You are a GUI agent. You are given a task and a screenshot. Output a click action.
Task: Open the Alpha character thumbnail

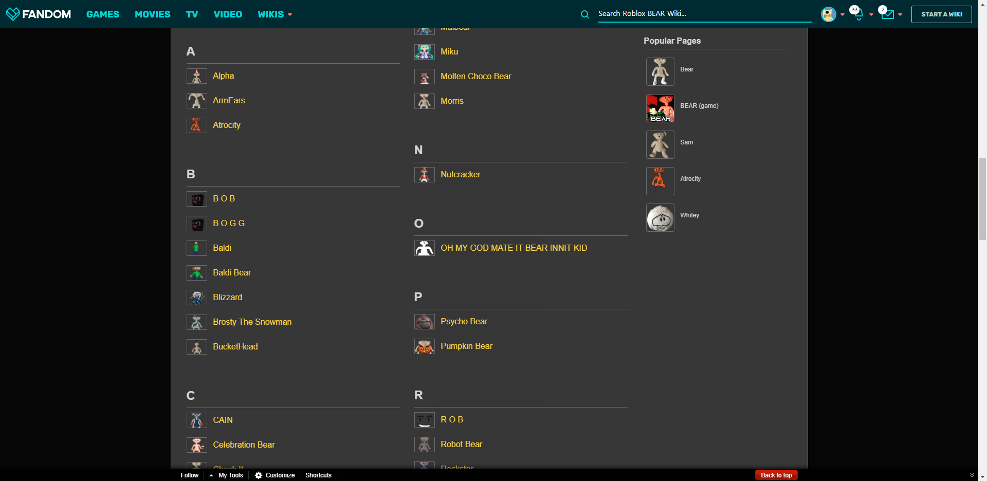click(x=197, y=76)
